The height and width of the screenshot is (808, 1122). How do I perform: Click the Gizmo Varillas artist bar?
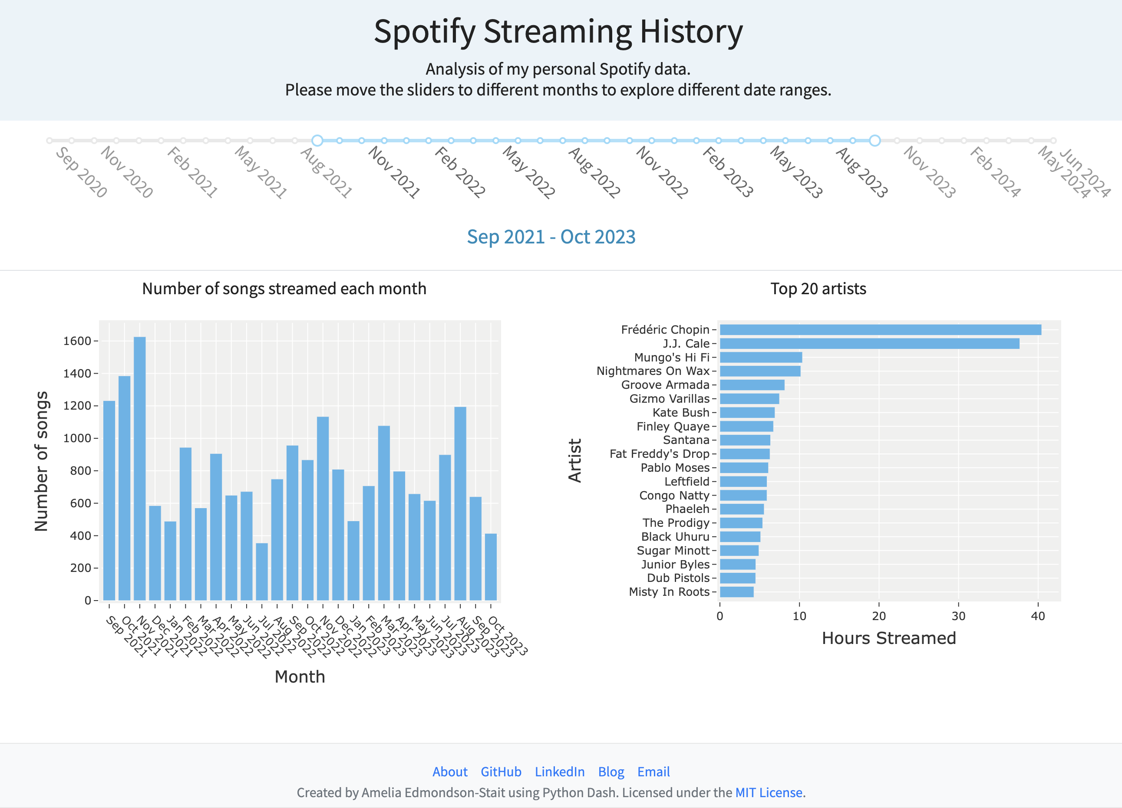tap(749, 398)
